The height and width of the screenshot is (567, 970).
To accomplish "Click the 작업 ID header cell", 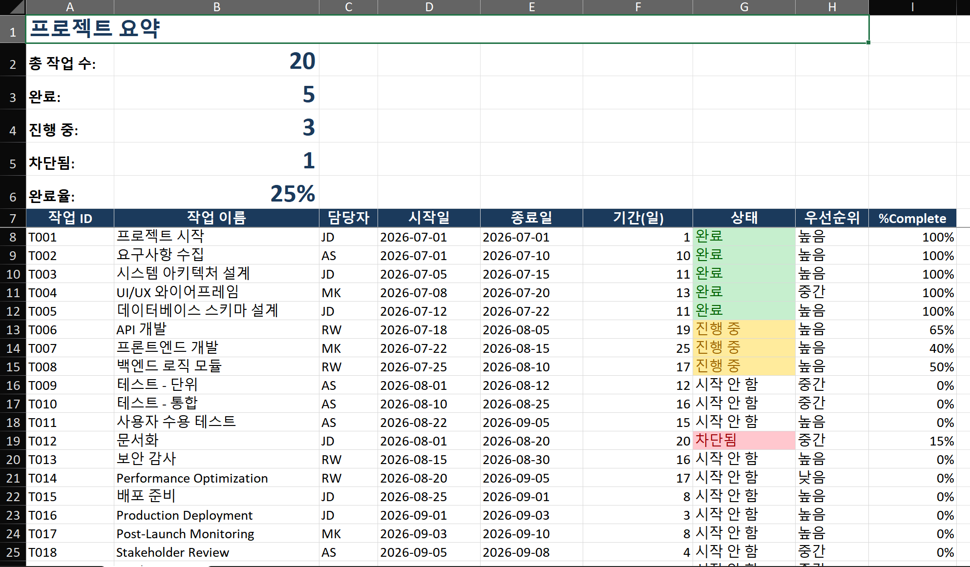I will coord(70,218).
